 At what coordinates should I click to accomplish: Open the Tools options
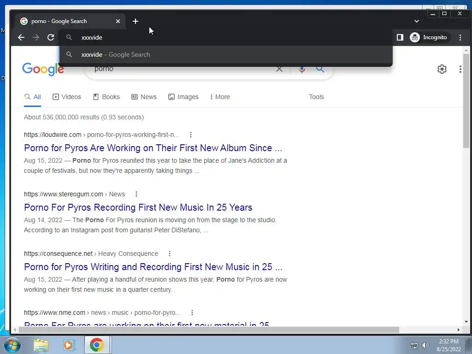(316, 97)
